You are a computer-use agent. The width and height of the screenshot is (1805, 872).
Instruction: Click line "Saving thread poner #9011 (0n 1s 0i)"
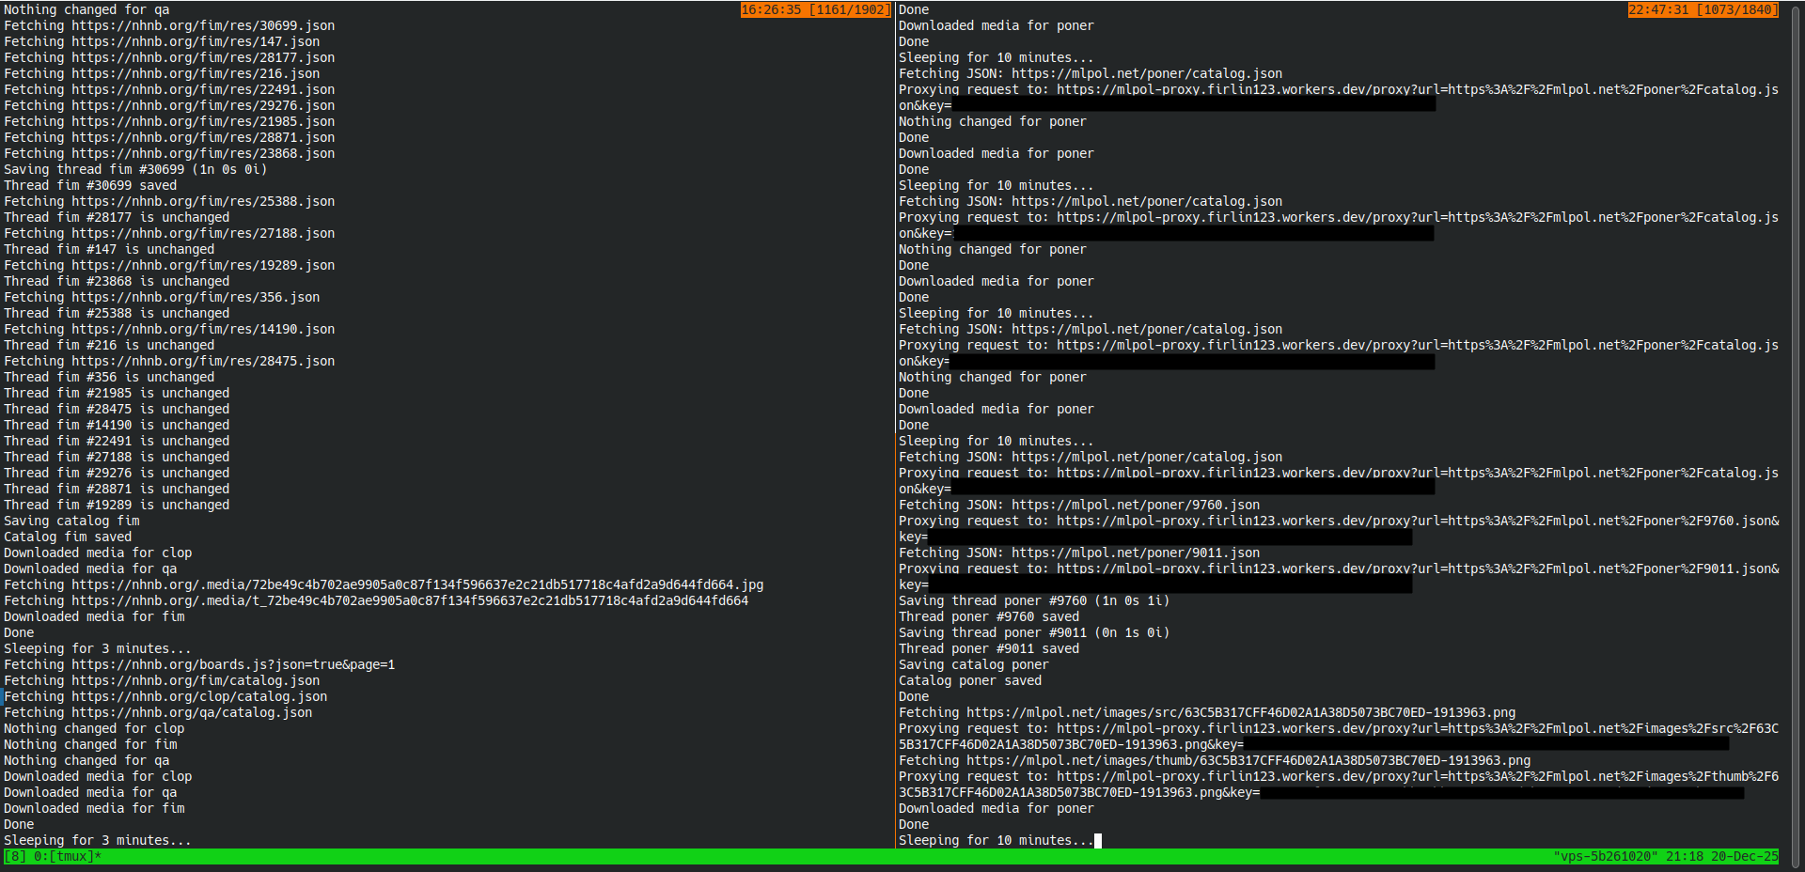pyautogui.click(x=1034, y=632)
